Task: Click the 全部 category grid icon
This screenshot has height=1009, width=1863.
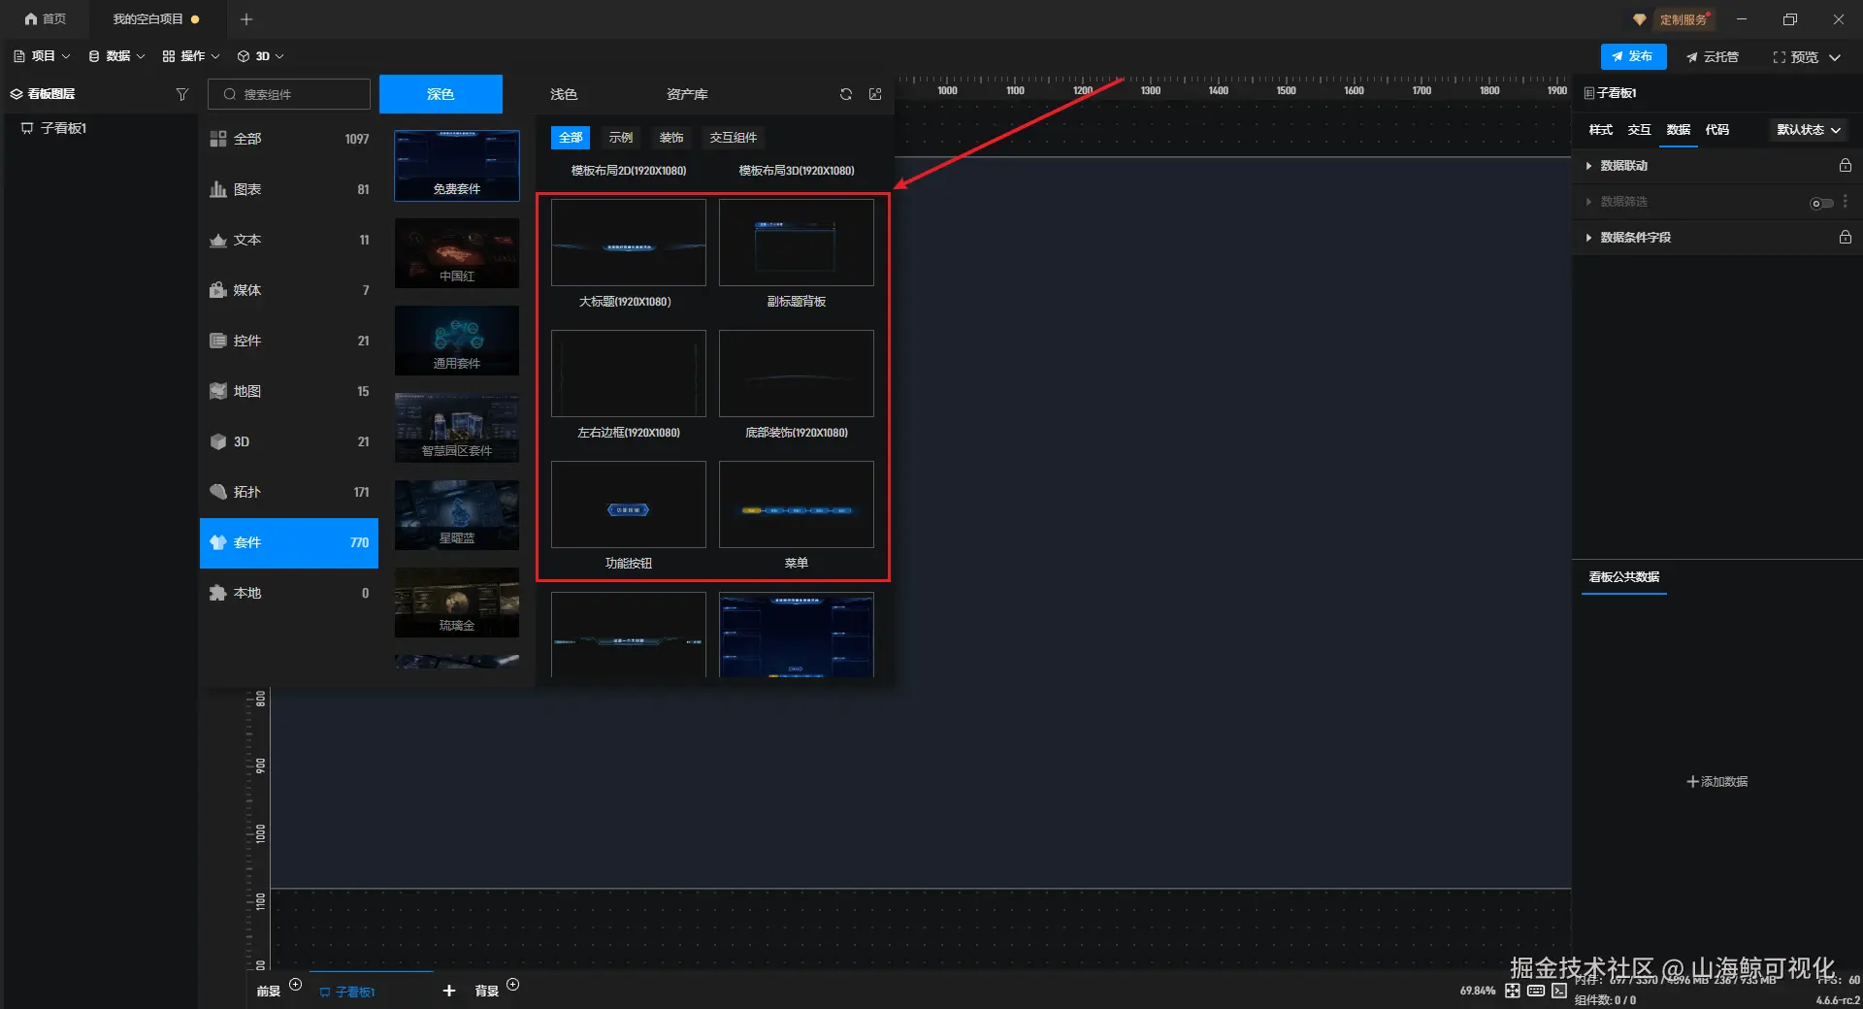Action: (218, 139)
